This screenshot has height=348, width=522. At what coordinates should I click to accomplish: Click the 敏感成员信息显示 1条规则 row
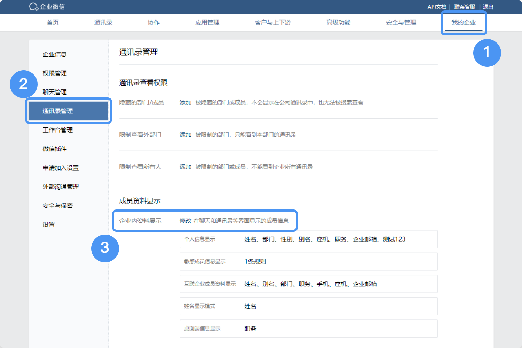pos(308,262)
